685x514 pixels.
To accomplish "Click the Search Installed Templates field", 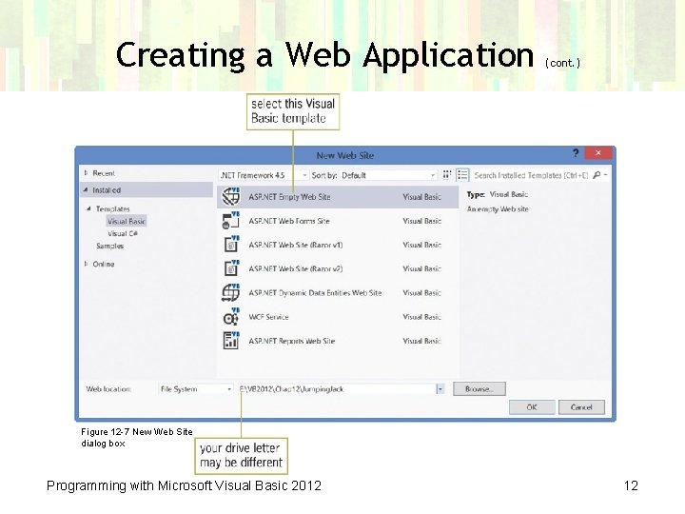I will click(x=531, y=175).
